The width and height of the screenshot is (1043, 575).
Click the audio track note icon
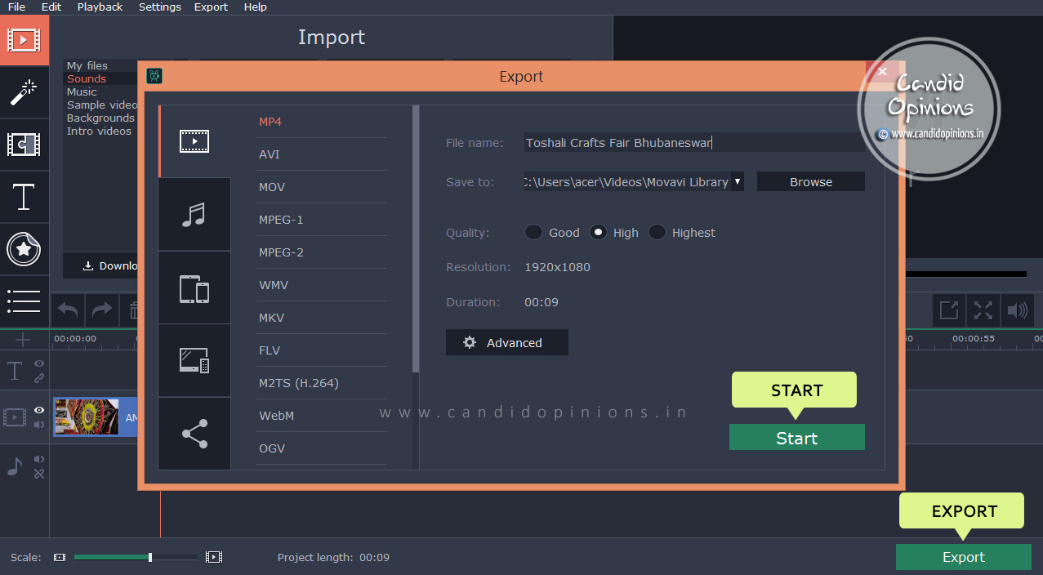click(x=15, y=466)
